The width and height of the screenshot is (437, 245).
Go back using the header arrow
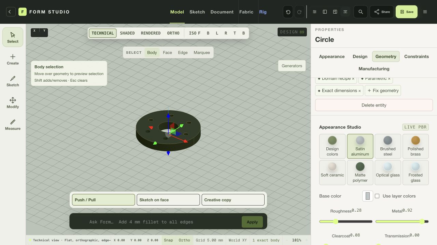[10, 12]
